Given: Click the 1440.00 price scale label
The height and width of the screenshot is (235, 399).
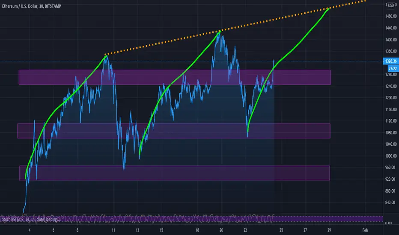Looking at the screenshot, I should (391, 28).
